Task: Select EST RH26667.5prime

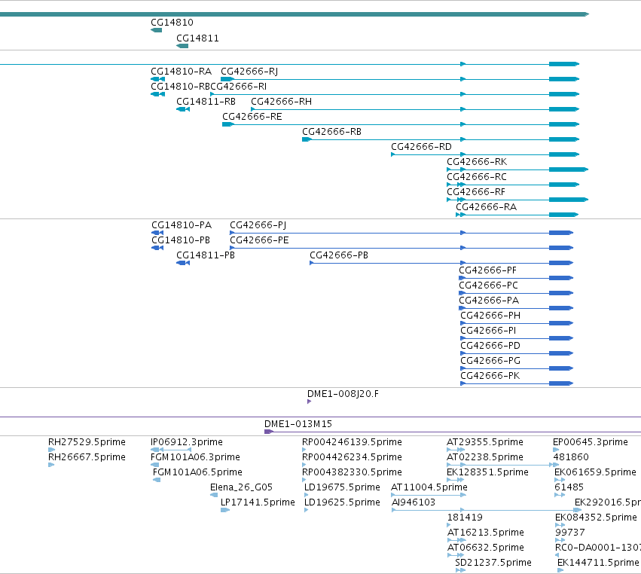Action: click(x=87, y=457)
